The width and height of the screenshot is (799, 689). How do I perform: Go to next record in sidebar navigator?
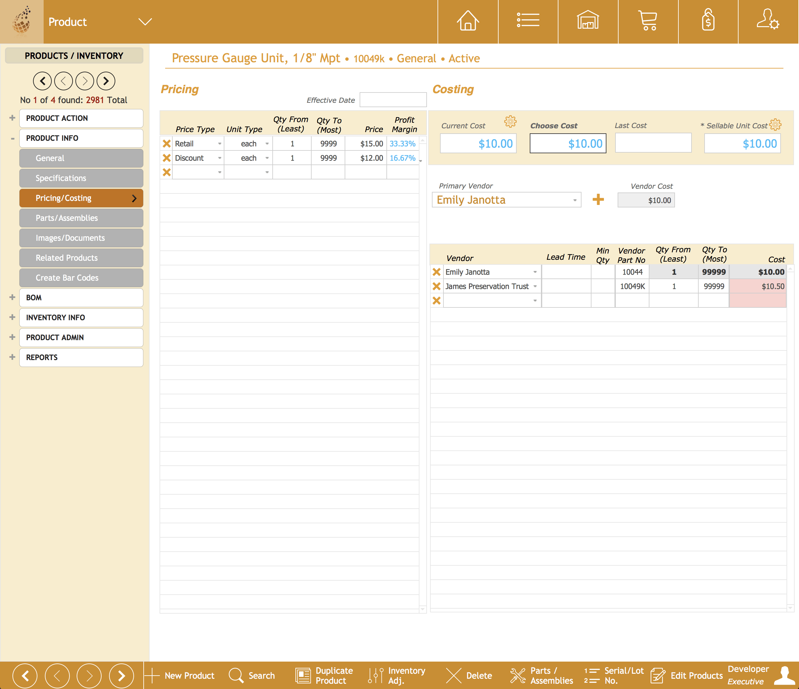tap(85, 81)
